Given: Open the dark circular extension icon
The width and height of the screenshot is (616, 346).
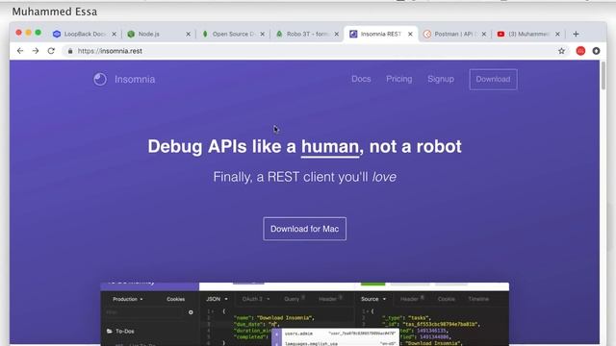Looking at the screenshot, I should (596, 51).
